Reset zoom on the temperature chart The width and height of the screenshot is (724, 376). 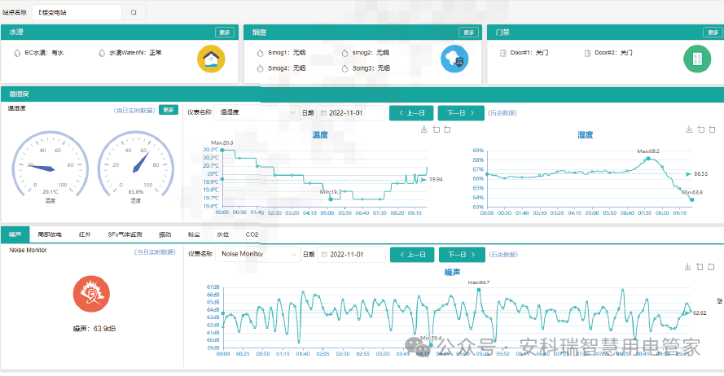click(447, 129)
